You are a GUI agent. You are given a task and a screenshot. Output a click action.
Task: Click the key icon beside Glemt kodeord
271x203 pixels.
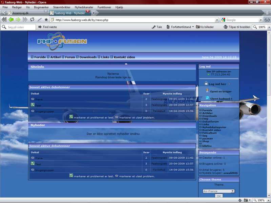207,98
